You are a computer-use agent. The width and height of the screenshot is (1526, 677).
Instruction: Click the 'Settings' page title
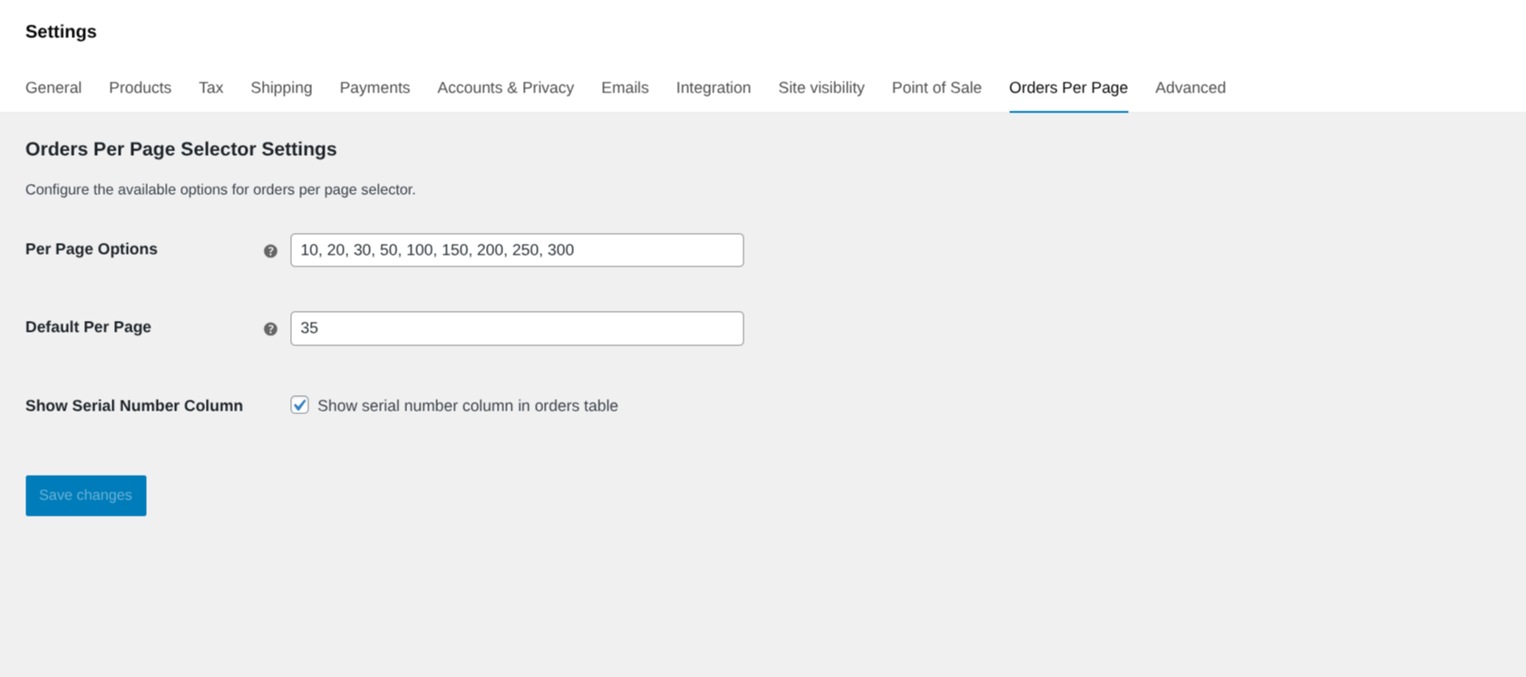point(61,32)
